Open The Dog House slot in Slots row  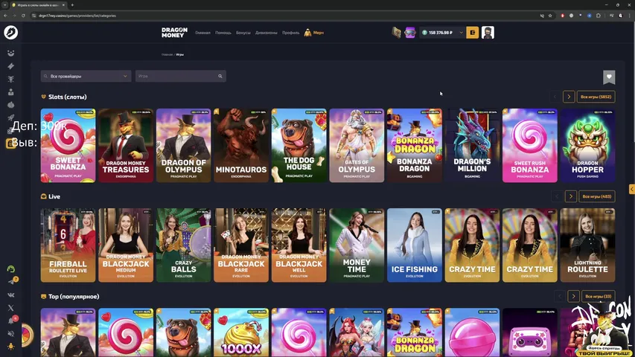pyautogui.click(x=299, y=145)
